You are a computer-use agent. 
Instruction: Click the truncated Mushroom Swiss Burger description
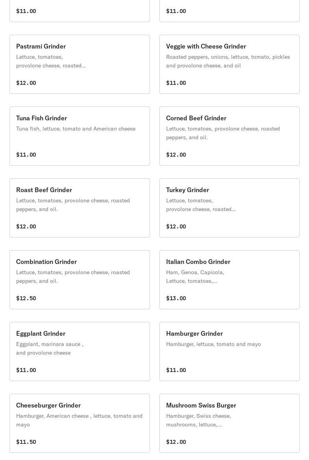tap(198, 420)
